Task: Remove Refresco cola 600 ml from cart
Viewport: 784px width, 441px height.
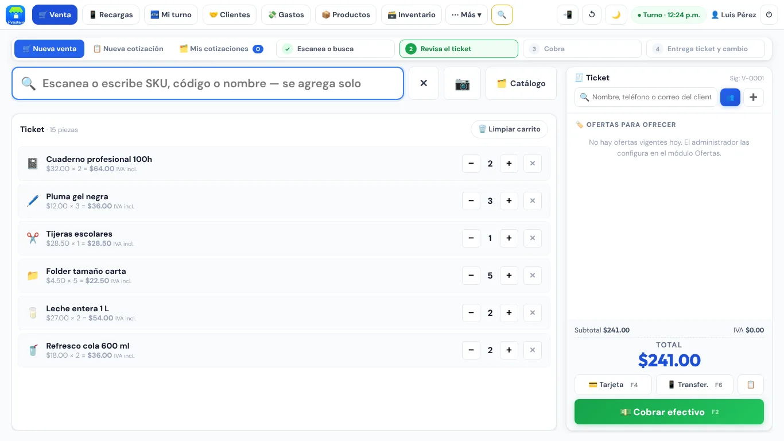Action: [533, 350]
